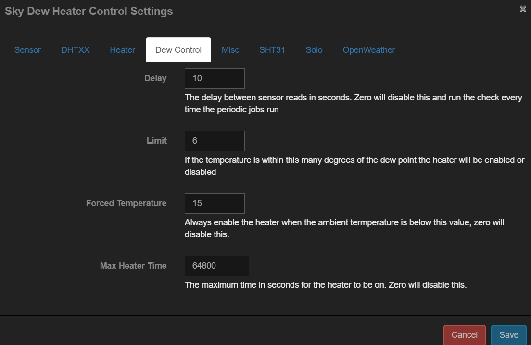Go to the Misc tab

(230, 50)
